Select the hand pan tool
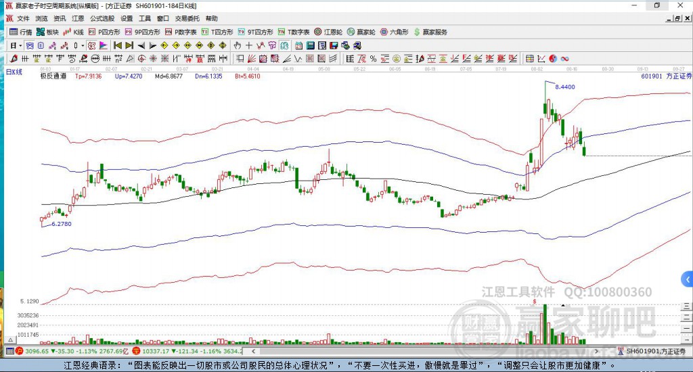This screenshot has height=372, width=693. (238, 45)
